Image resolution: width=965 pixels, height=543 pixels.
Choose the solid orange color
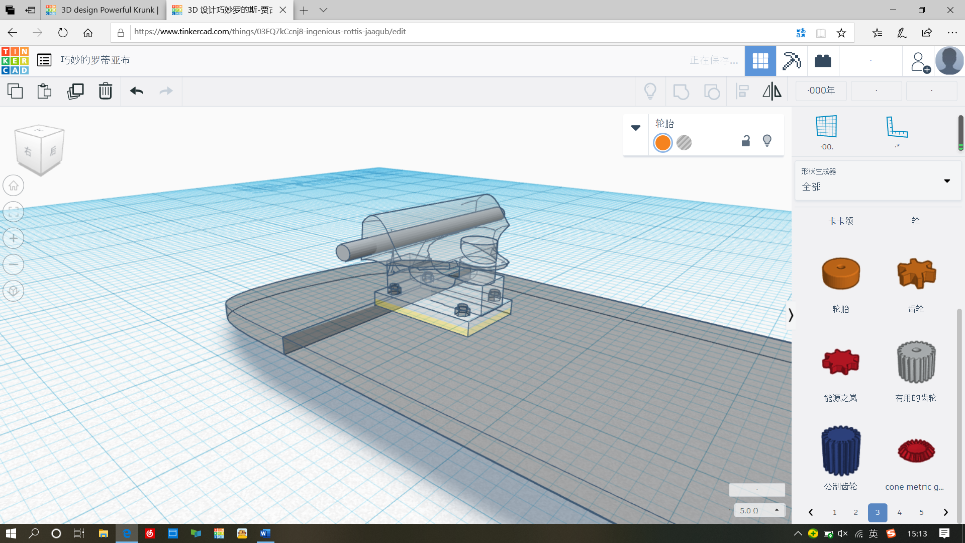pyautogui.click(x=662, y=143)
